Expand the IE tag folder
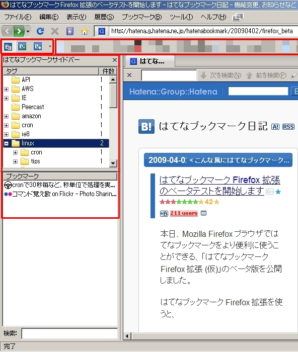The width and height of the screenshot is (298, 352). 7,99
